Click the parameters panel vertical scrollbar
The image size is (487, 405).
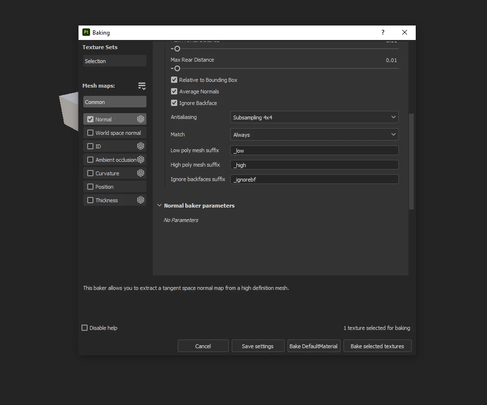(x=411, y=161)
